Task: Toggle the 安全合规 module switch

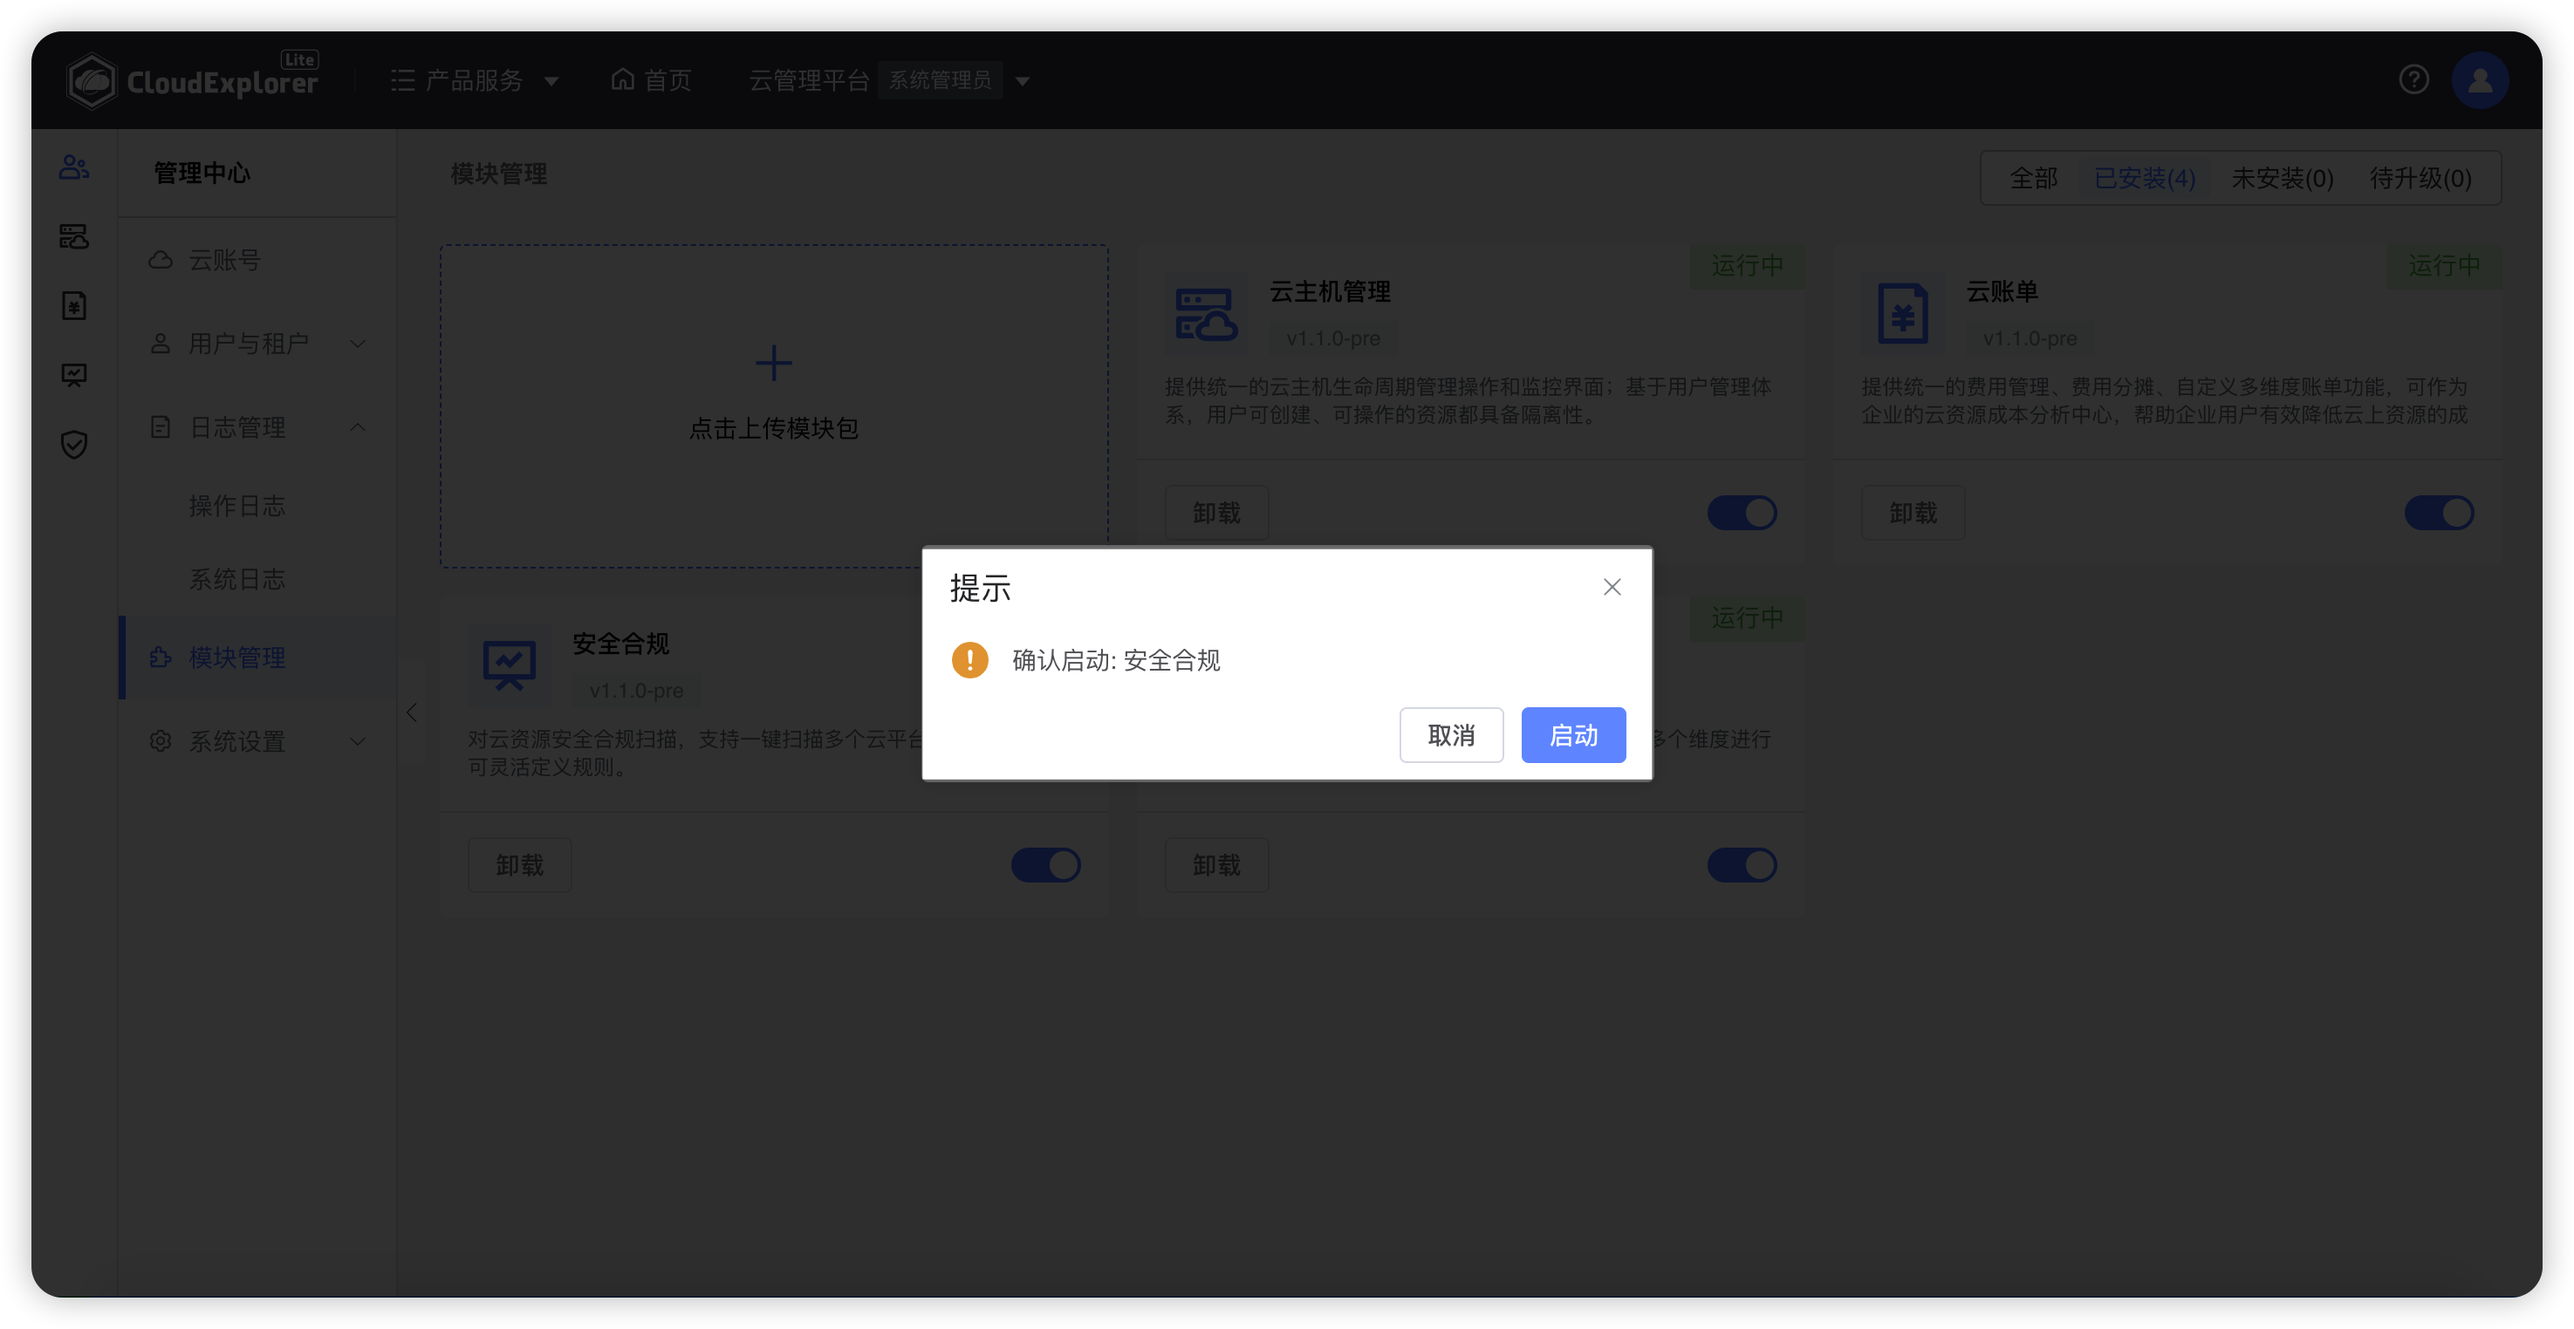Action: [1045, 865]
